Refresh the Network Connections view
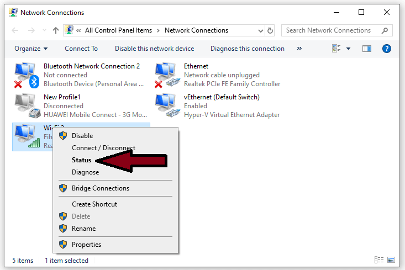The width and height of the screenshot is (405, 270). click(x=270, y=31)
